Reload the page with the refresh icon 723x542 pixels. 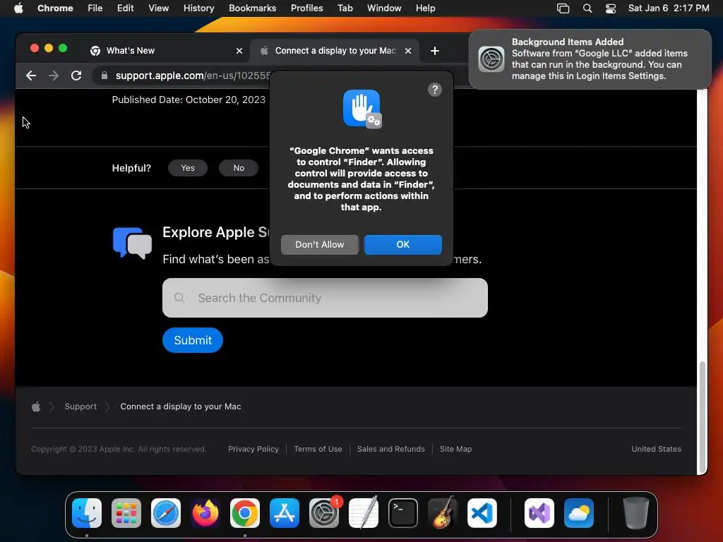click(x=76, y=76)
